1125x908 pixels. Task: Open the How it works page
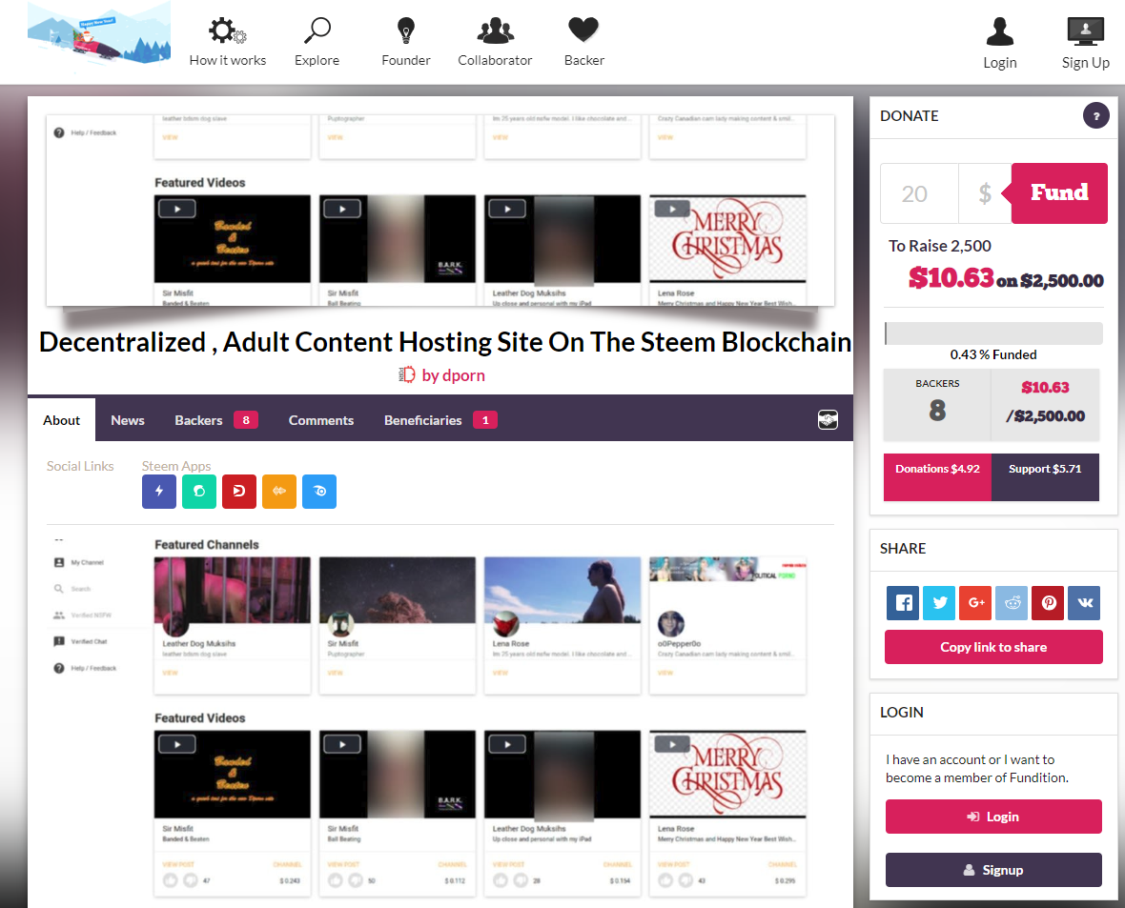[x=228, y=42]
